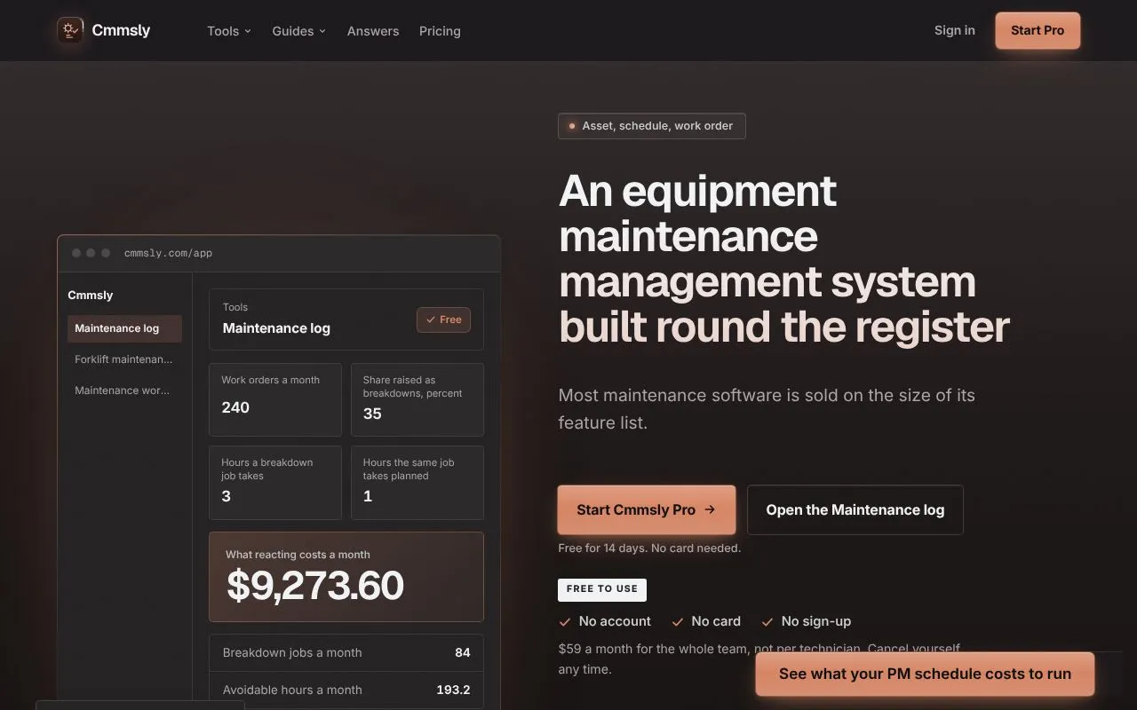Click the Start Pro header button
The image size is (1137, 710).
point(1038,30)
